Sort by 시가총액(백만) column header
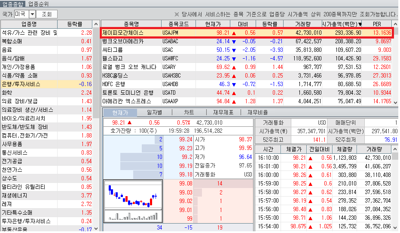This screenshot has height=233, width=400. (x=342, y=24)
